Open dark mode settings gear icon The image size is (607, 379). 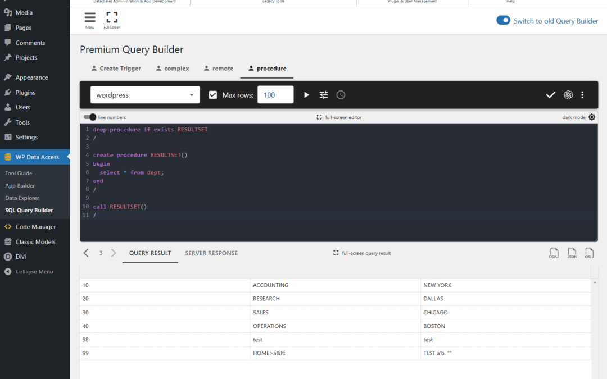(592, 117)
